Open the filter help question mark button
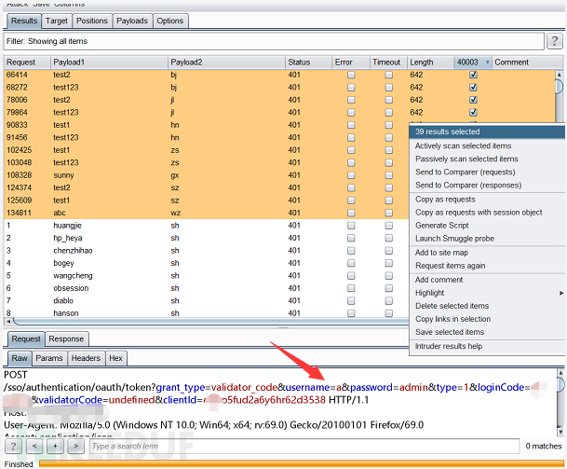Screen dimensions: 567x469 click(x=554, y=41)
